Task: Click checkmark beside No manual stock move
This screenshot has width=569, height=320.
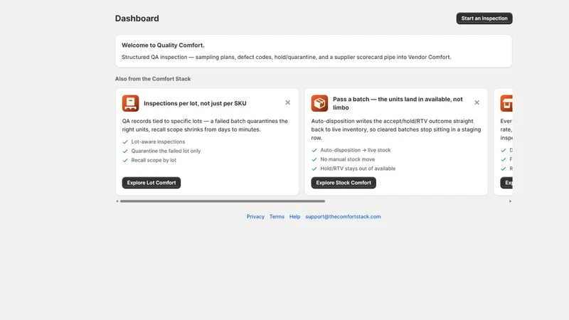Action: [314, 159]
